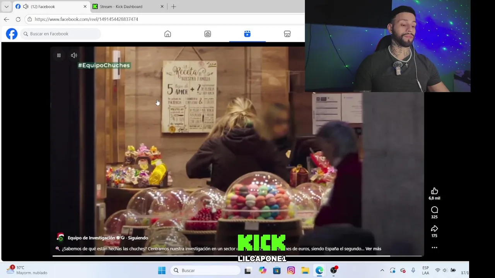Screen dimensions: 495x278
Task: Open Facebook dashboard icon next to home
Action: pos(208,34)
